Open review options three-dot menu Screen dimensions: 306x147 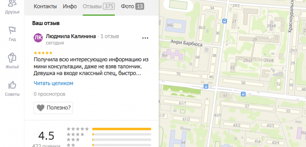click(145, 38)
